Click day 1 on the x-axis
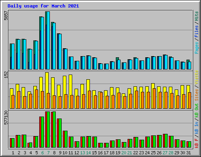This screenshot has width=201, height=157. click(13, 153)
